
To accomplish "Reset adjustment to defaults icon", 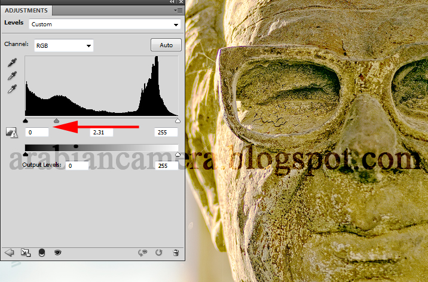I will point(159,253).
